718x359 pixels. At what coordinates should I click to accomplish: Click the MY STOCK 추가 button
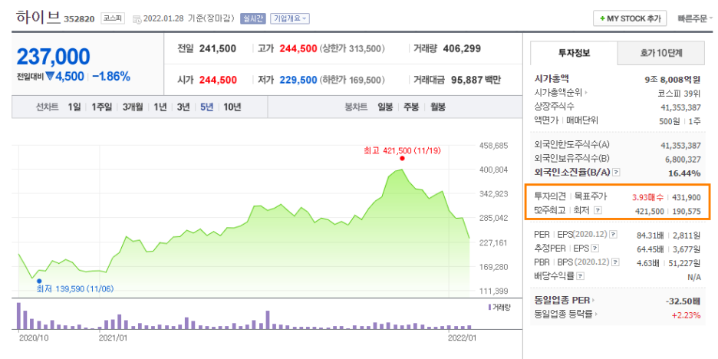[x=630, y=18]
